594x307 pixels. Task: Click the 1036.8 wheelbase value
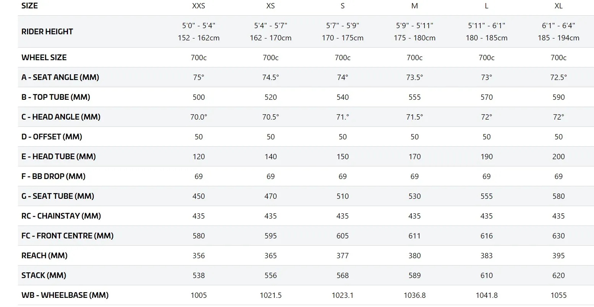(x=414, y=295)
